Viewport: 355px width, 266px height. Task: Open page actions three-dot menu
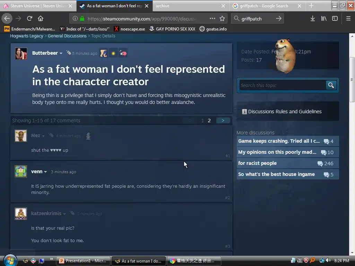[x=213, y=18]
